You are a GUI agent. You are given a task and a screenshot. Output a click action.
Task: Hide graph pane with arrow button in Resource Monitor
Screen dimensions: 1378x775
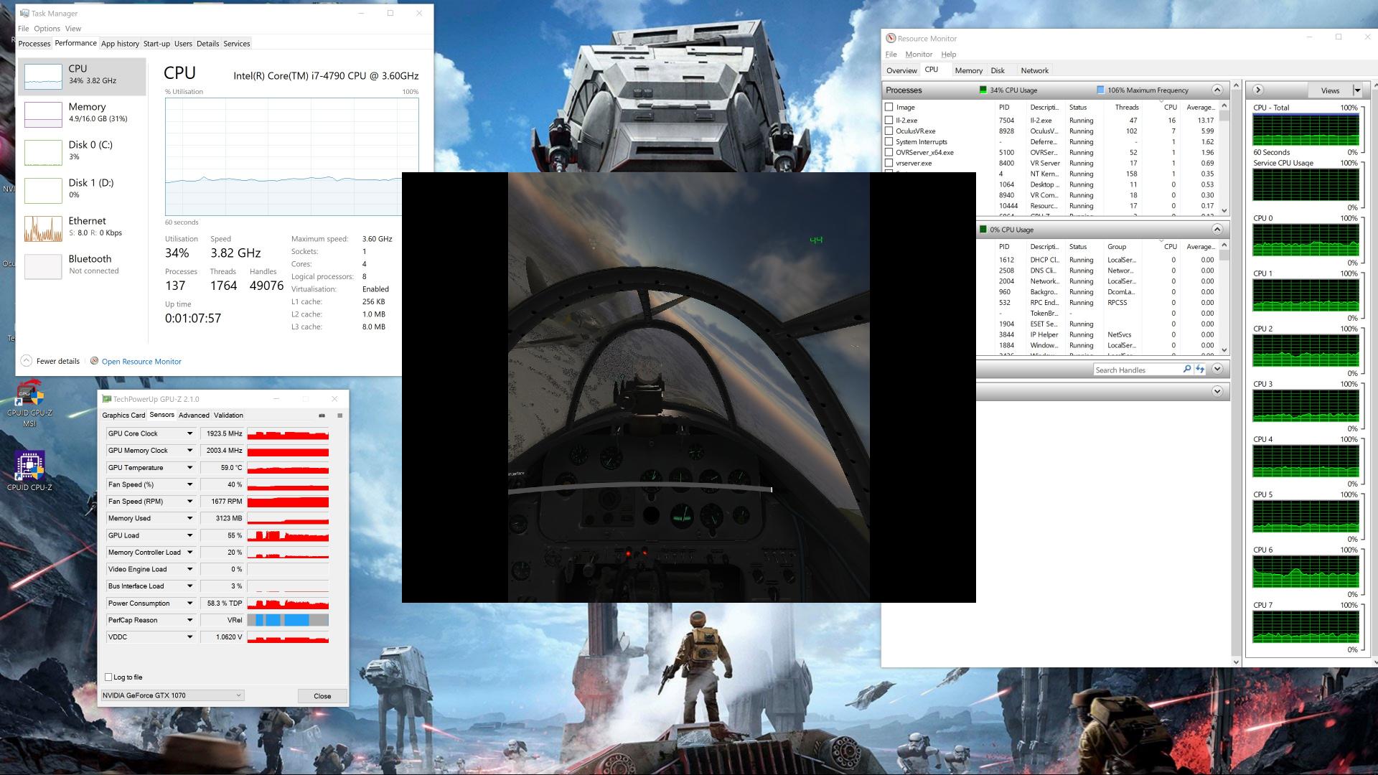click(x=1258, y=90)
